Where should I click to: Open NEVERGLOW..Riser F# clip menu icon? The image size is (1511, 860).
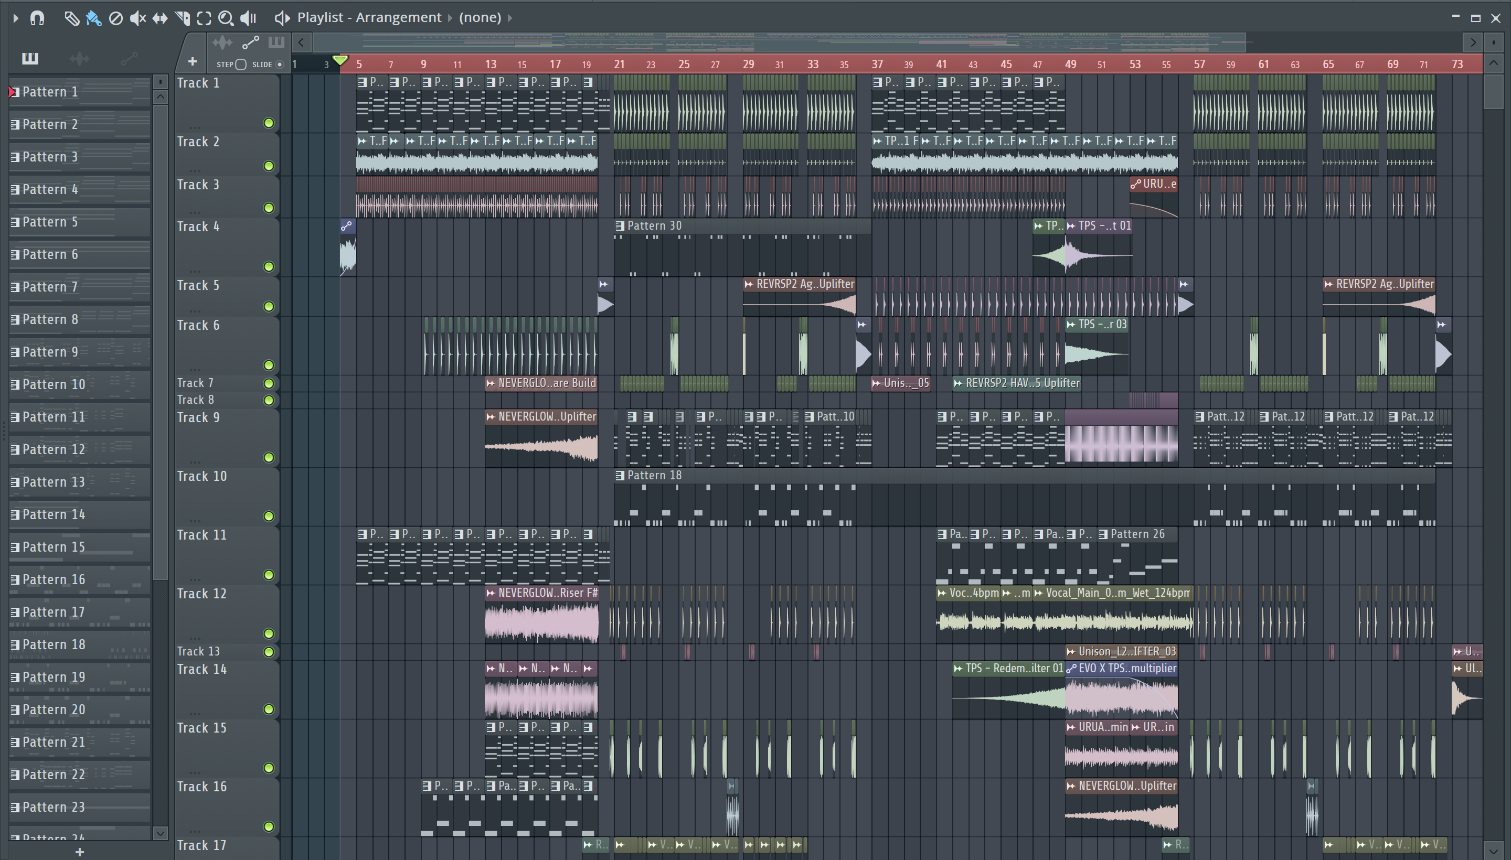coord(491,593)
